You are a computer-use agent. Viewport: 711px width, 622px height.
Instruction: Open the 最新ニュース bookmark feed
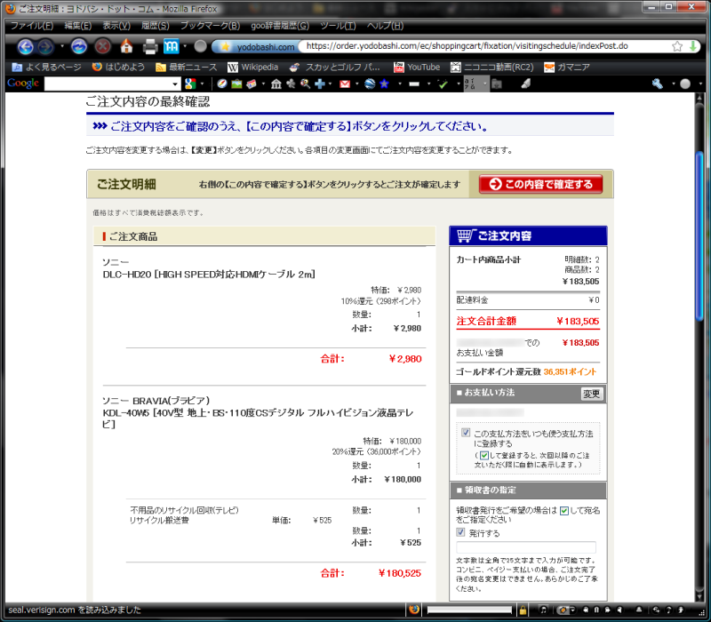(186, 68)
